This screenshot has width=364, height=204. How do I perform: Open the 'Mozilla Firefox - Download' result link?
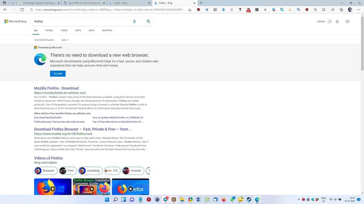56,88
